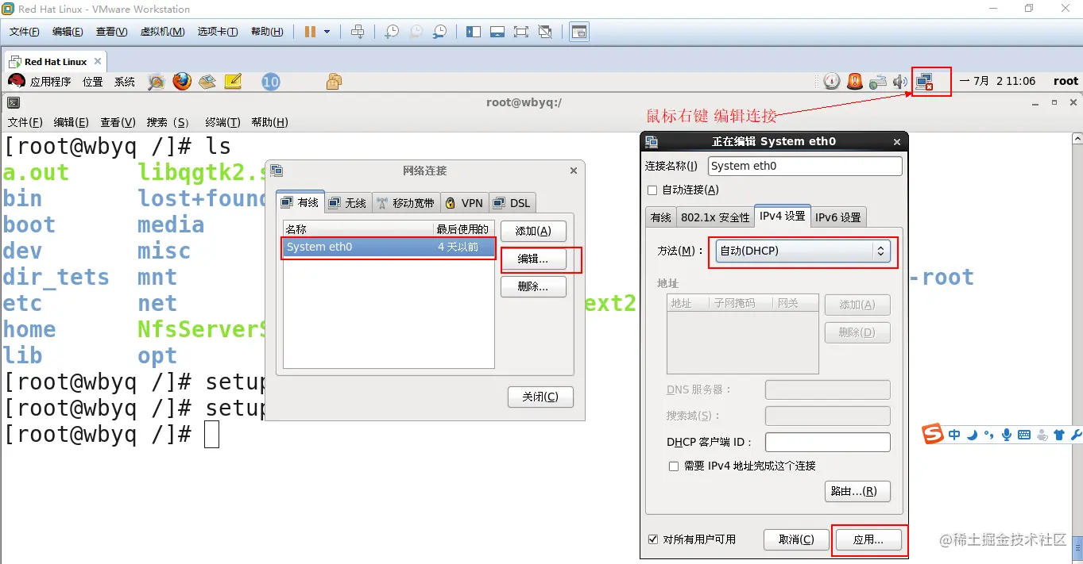This screenshot has height=564, width=1083.
Task: Click the 连接名称 input field
Action: pyautogui.click(x=805, y=166)
